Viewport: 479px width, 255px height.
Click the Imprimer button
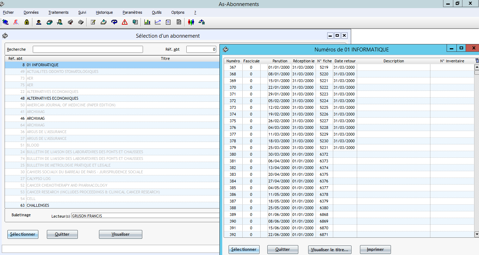point(375,249)
